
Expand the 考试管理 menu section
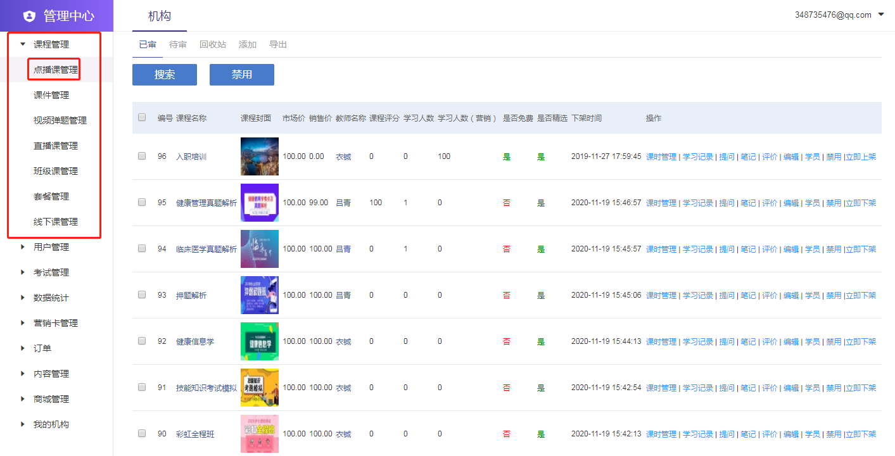(x=23, y=272)
